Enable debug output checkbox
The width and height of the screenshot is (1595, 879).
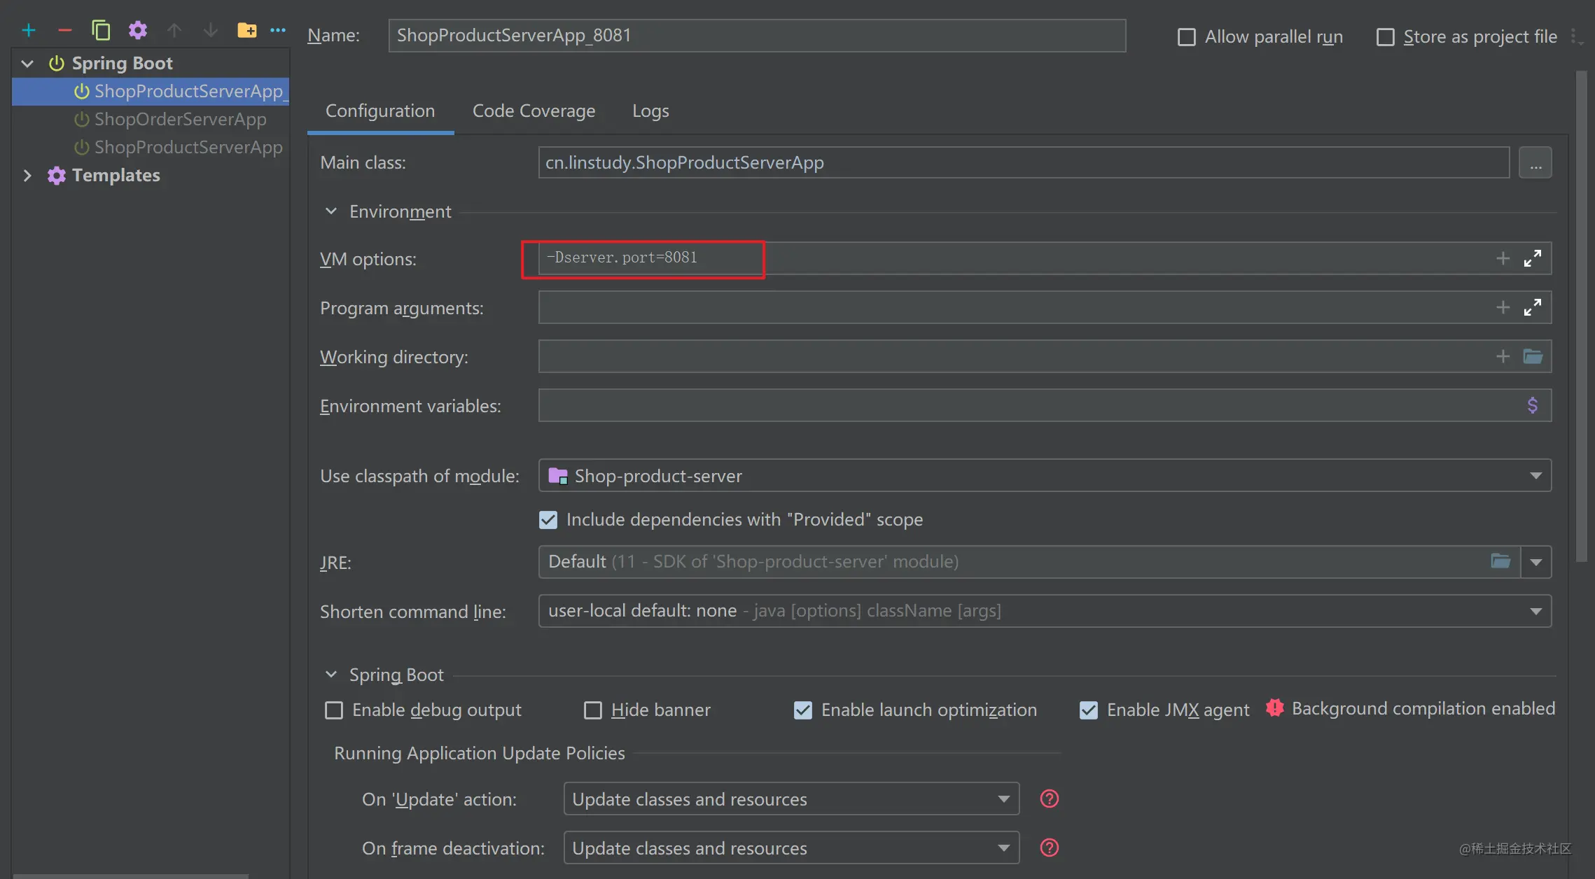334,710
